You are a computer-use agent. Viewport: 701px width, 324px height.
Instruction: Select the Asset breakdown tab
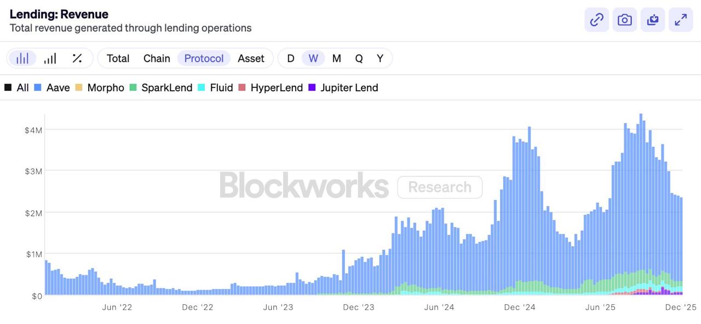[x=251, y=58]
